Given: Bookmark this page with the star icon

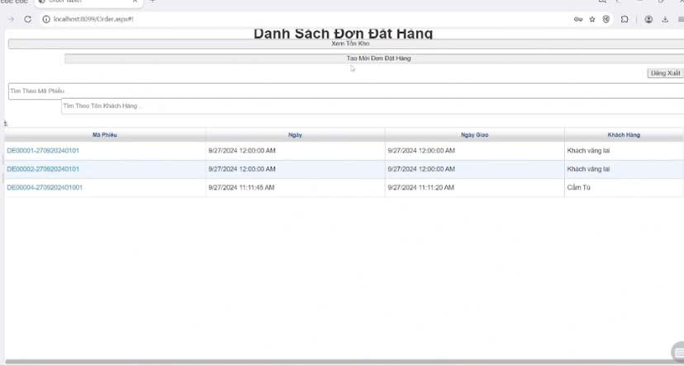Looking at the screenshot, I should click(592, 19).
